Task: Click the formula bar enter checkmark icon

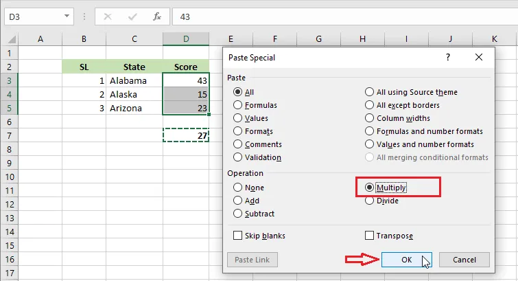Action: click(132, 16)
